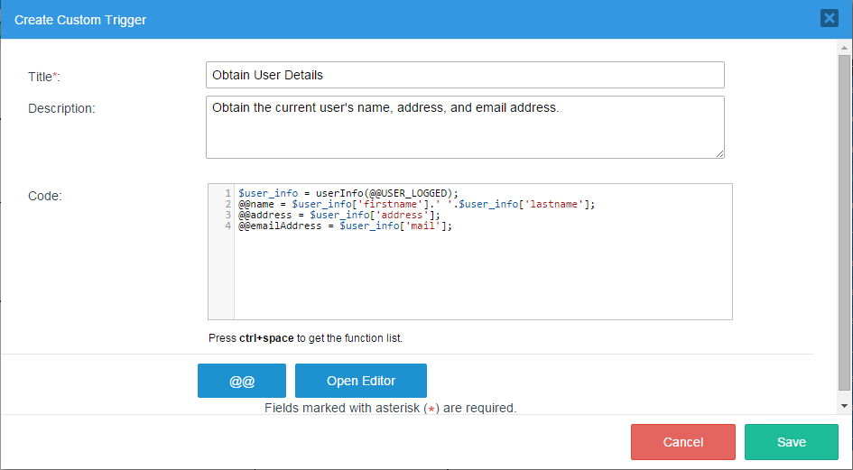853x470 pixels.
Task: Click the Title input field
Action: [x=465, y=75]
